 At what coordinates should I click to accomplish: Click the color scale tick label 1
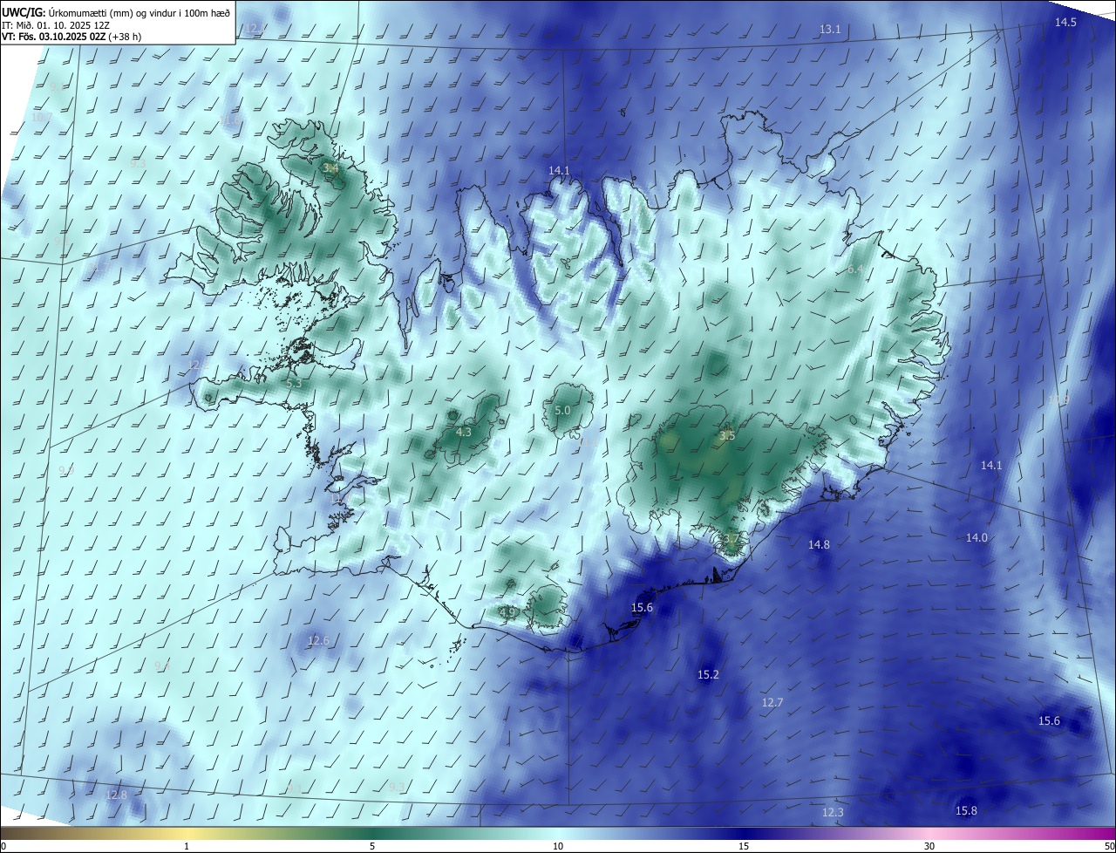pos(187,846)
